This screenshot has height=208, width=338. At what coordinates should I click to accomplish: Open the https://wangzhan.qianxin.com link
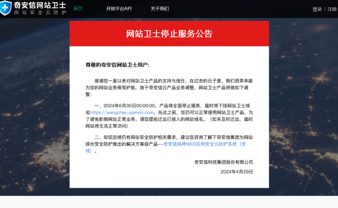click(x=122, y=113)
